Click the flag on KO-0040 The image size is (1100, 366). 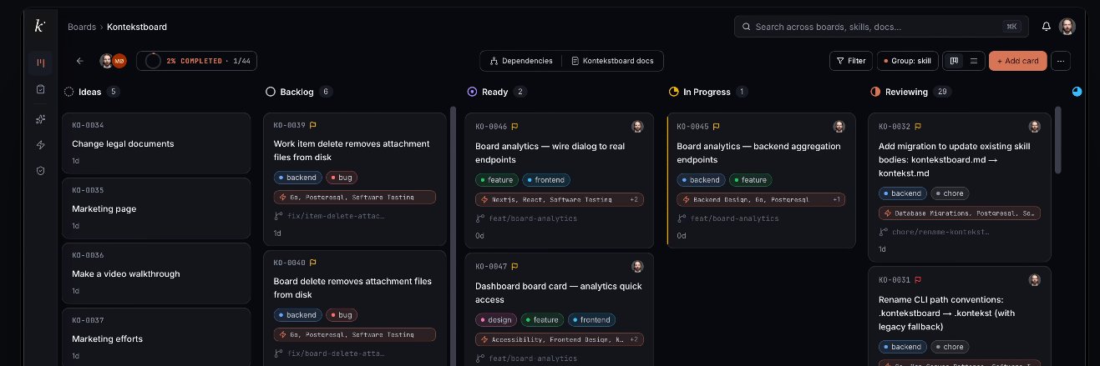313,262
